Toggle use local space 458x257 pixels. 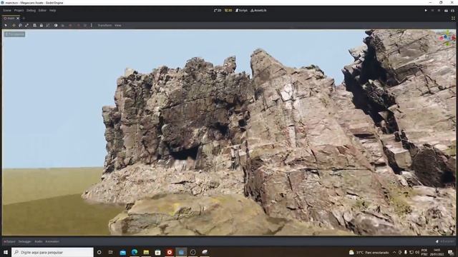tap(56, 26)
